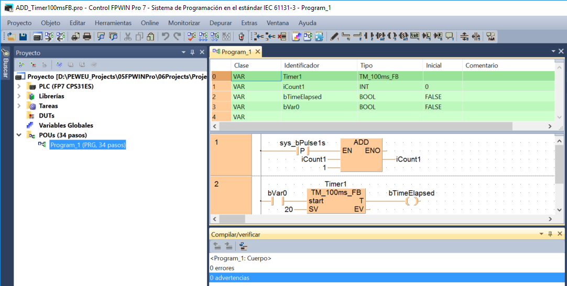Click the ADD function block in network 1
This screenshot has height=286, width=567.
coord(361,155)
